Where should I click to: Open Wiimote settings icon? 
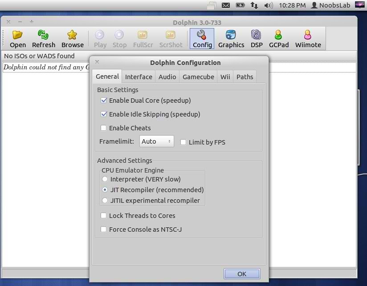(x=308, y=39)
